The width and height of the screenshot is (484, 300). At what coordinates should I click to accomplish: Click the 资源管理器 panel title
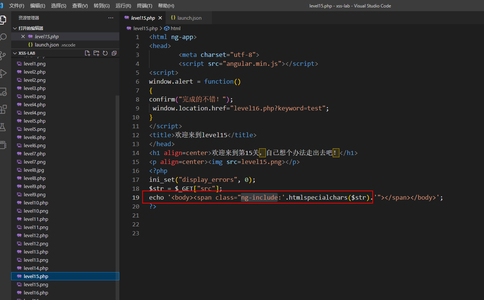tap(29, 18)
